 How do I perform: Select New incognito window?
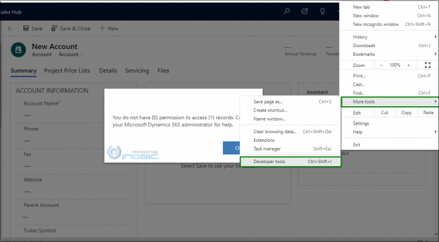[x=389, y=25]
